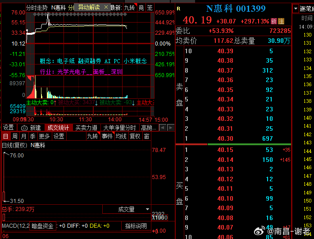The image size is (314, 239).
Task: Open the 异动解读 tab
Action: point(89,7)
